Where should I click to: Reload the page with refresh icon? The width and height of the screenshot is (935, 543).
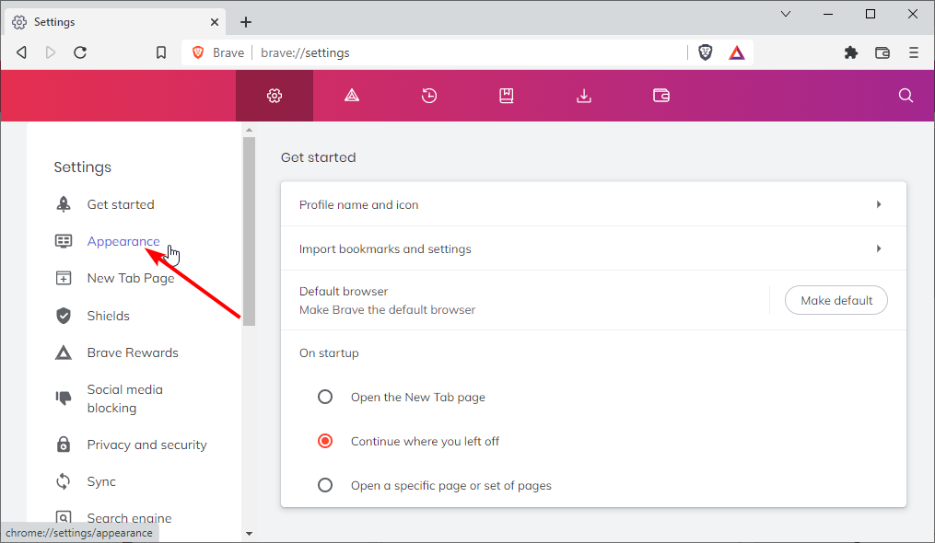80,52
